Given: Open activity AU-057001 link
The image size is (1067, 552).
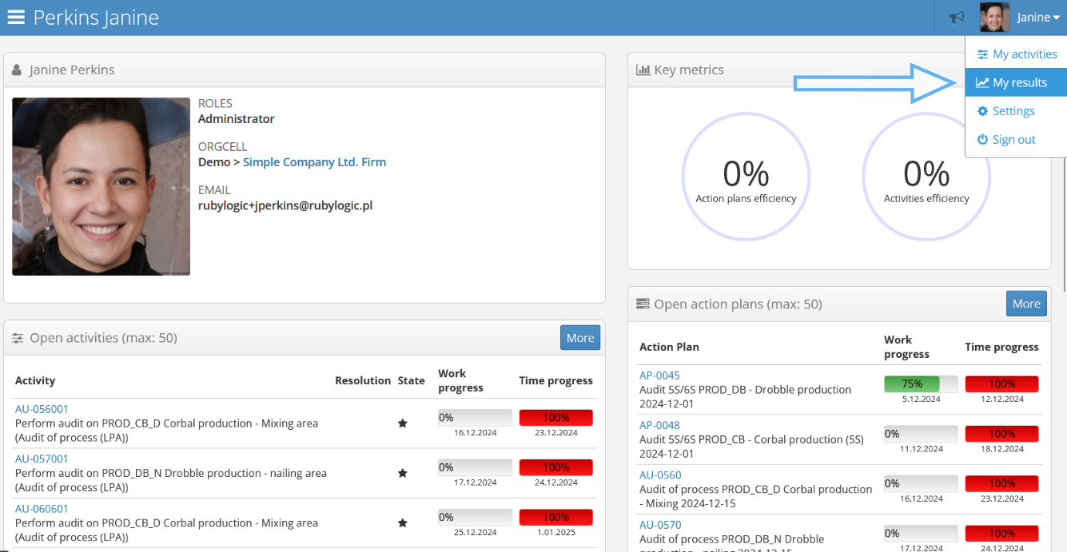Looking at the screenshot, I should pyautogui.click(x=42, y=459).
